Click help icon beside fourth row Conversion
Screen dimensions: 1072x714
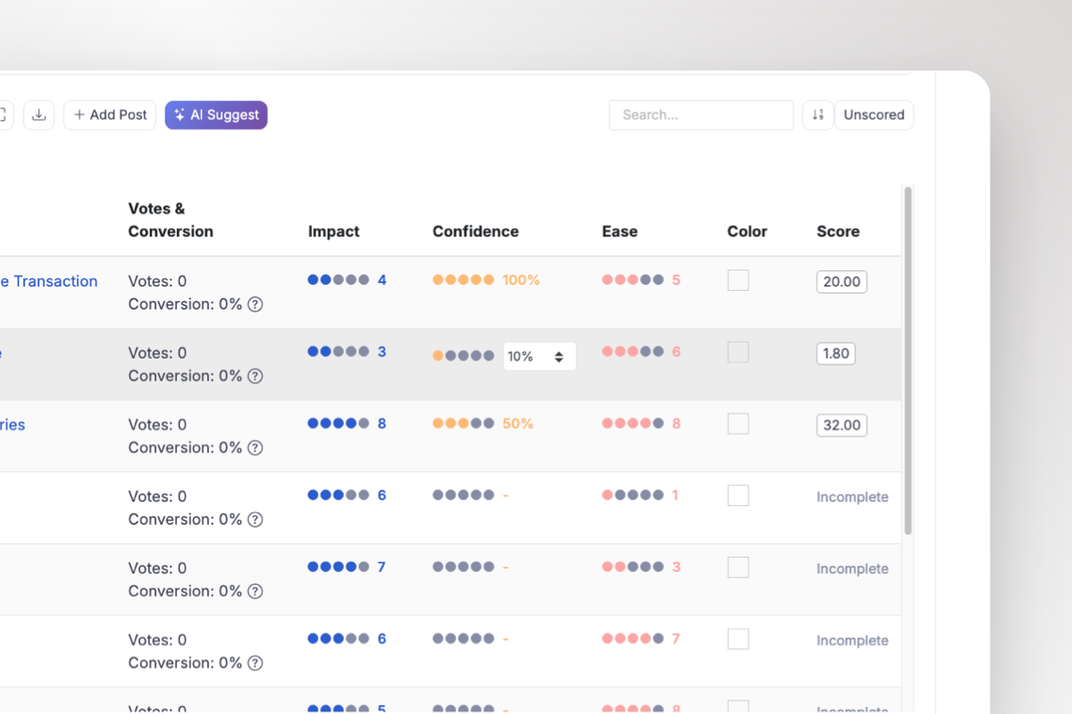click(x=255, y=519)
